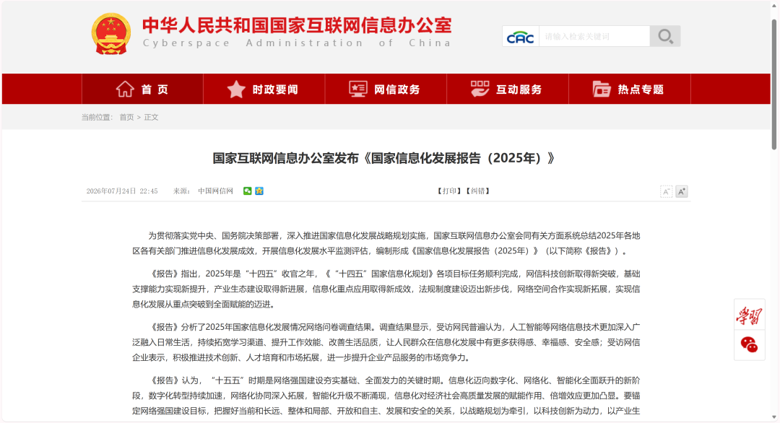Viewport: 780px width, 423px height.
Task: Click the 首页 breadcrumb link
Action: (x=126, y=118)
